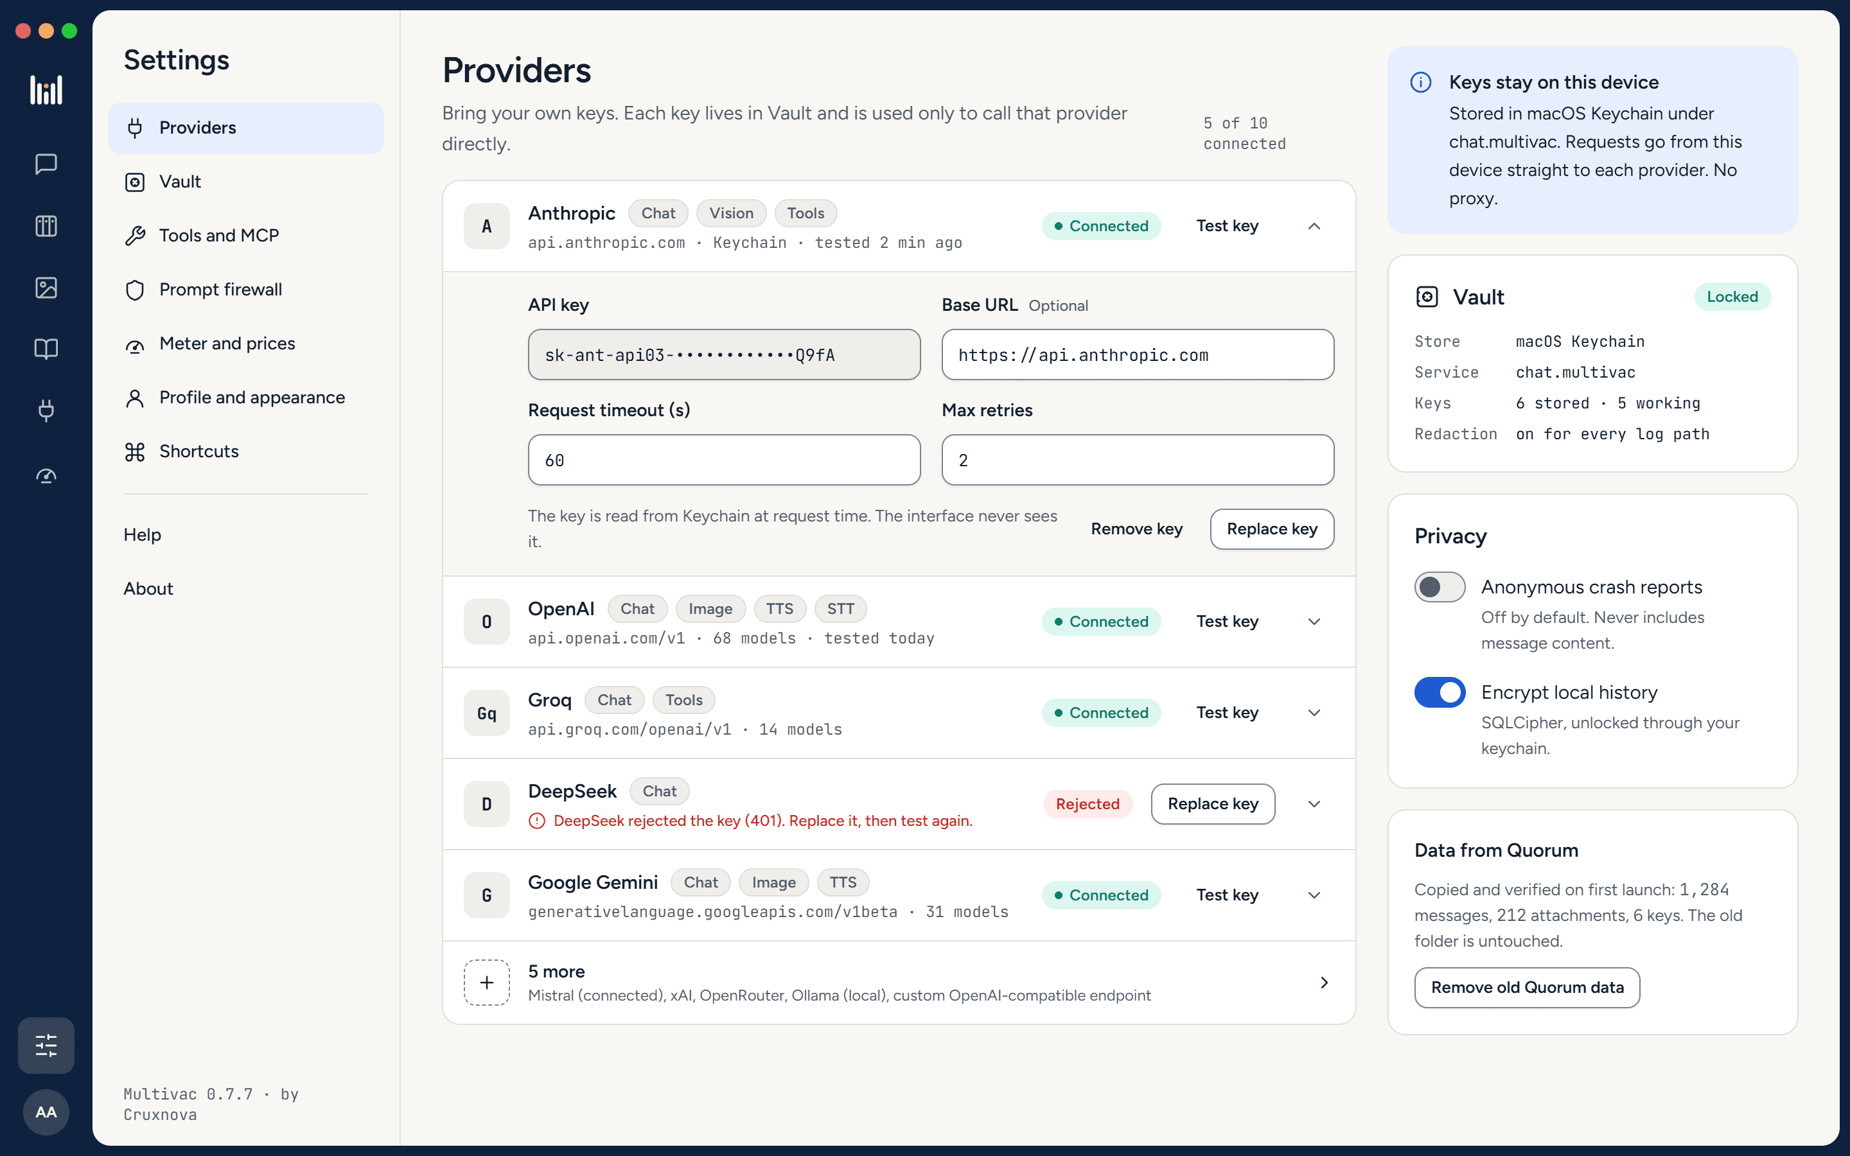Viewport: 1850px width, 1156px height.
Task: Click the Base URL input field
Action: click(1138, 355)
